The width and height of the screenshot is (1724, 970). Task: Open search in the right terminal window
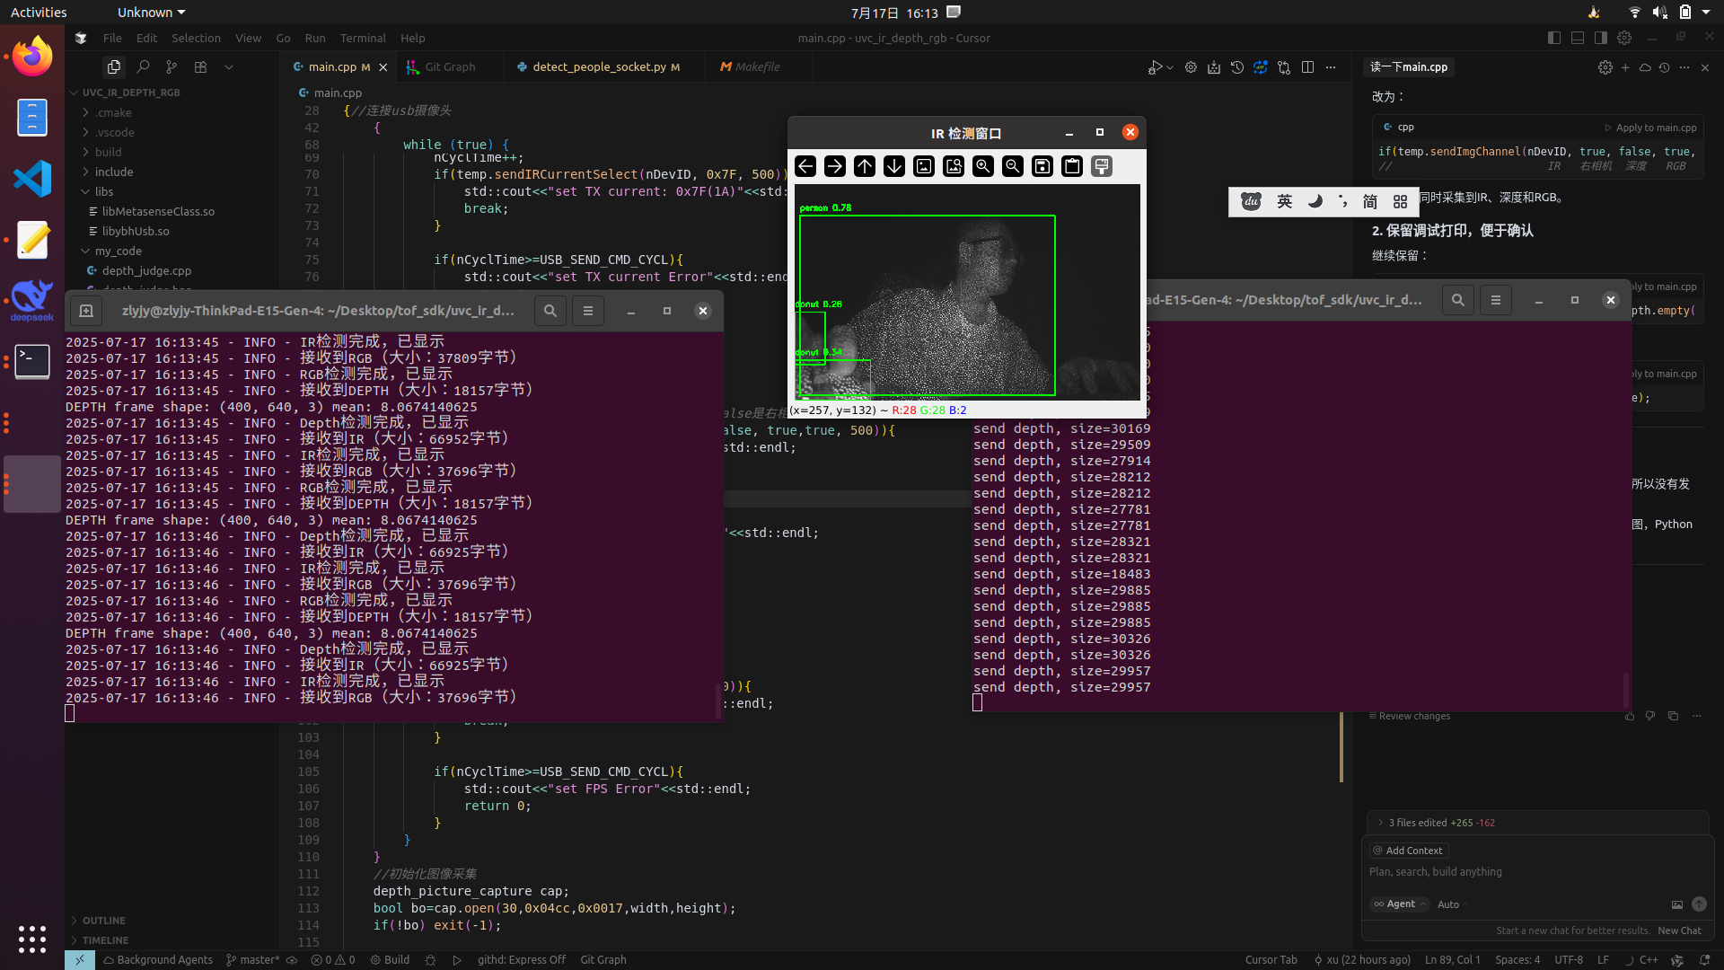click(1458, 300)
